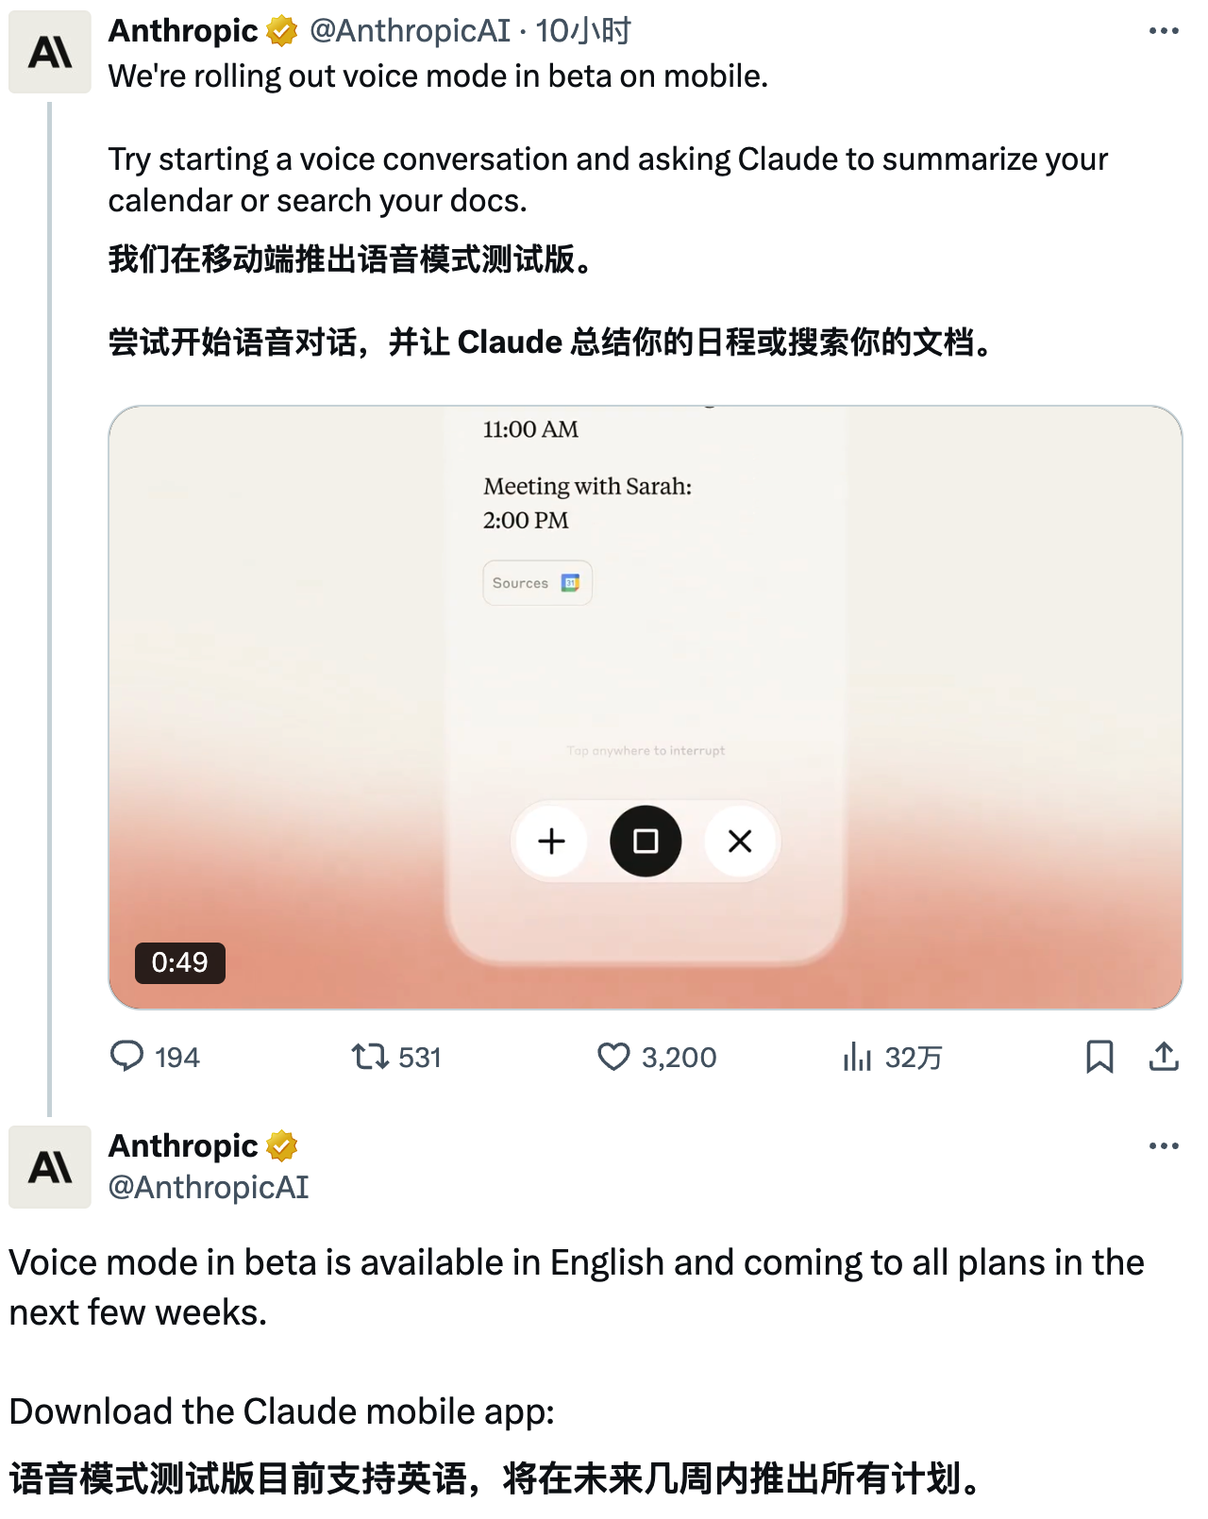Bookmark the voice mode tweet

1099,1057
